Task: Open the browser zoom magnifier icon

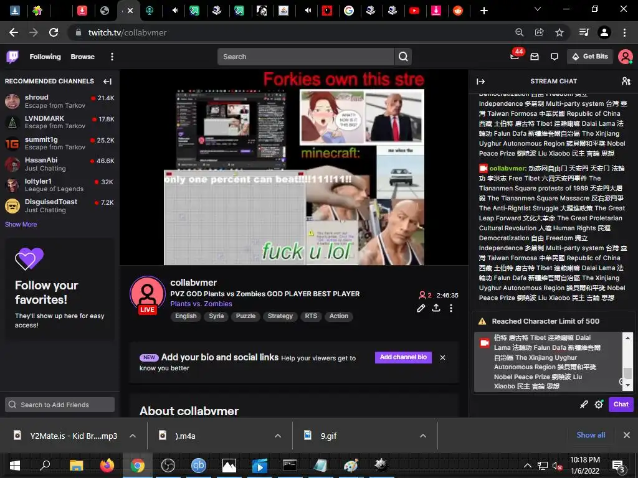Action: 519,32
